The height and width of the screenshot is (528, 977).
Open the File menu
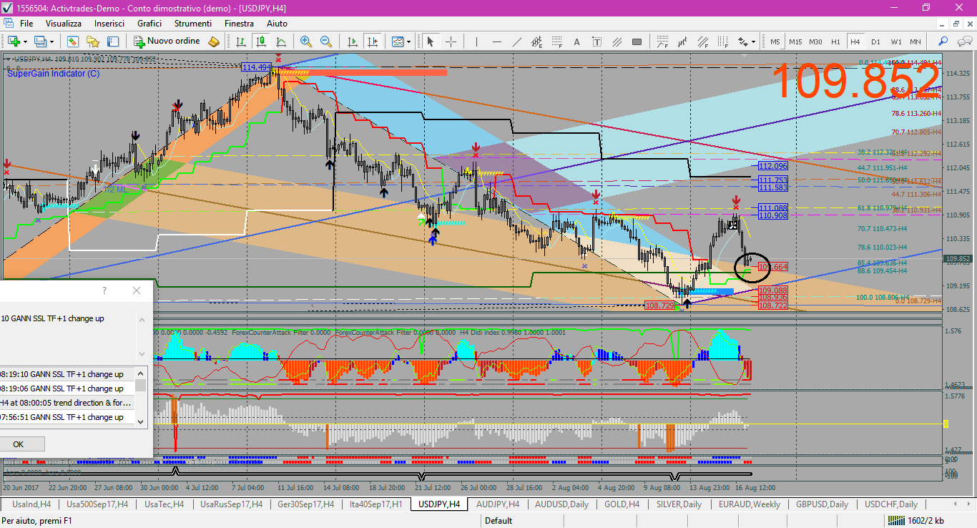tap(26, 24)
